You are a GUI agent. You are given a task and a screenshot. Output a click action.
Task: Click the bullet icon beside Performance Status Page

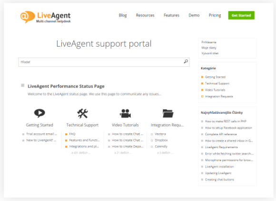click(x=23, y=85)
